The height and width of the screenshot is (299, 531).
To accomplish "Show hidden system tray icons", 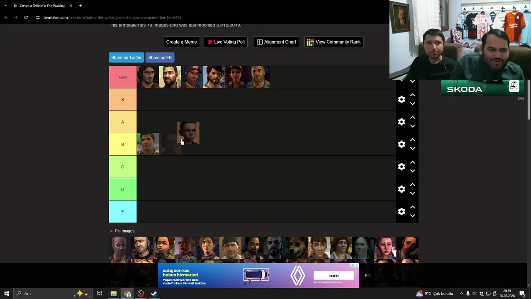I will (461, 294).
